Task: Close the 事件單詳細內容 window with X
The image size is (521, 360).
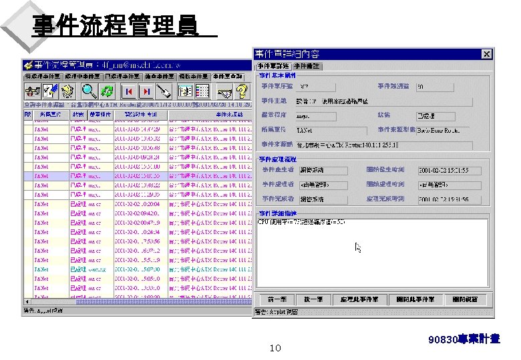Action: (486, 54)
